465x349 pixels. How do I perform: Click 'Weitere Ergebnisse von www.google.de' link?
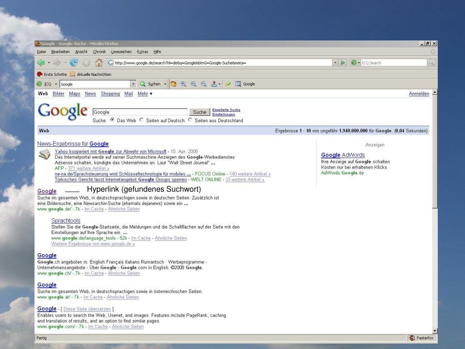(x=93, y=244)
